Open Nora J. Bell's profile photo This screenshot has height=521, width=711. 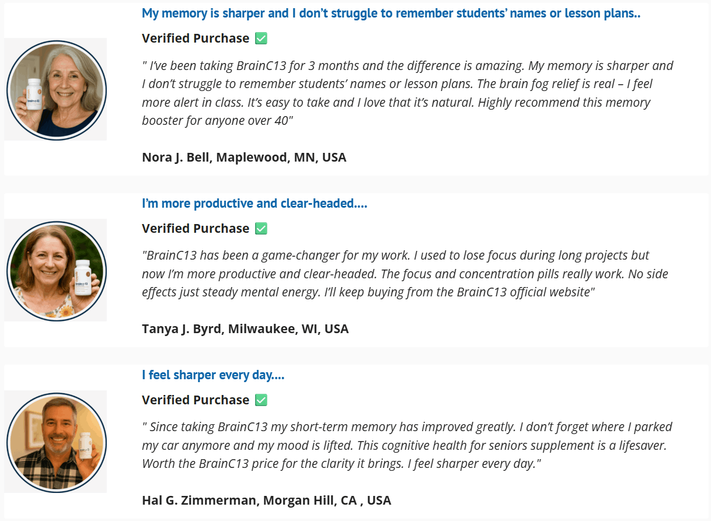[57, 89]
